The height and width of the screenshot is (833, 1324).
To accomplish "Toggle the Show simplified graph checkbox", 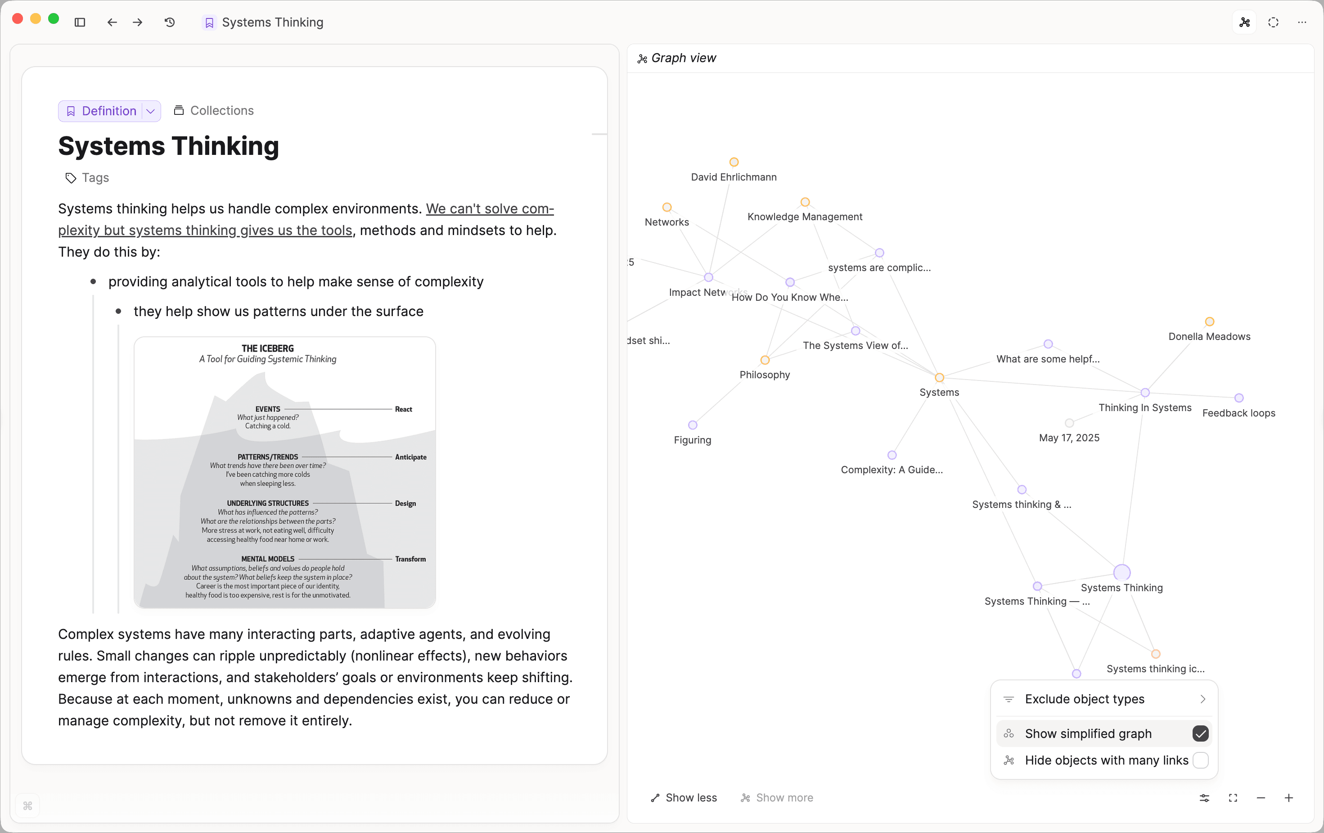I will click(x=1202, y=733).
